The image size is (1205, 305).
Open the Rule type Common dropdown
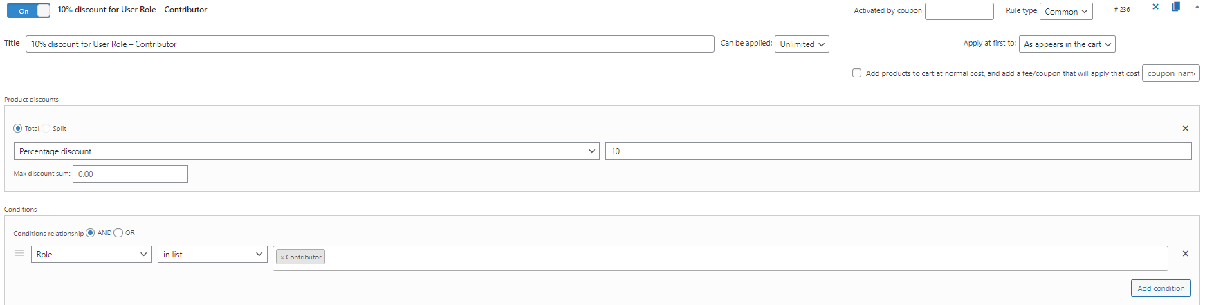1066,12
